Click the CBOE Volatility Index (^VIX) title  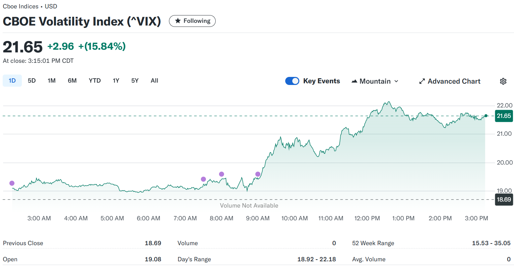[x=82, y=21]
